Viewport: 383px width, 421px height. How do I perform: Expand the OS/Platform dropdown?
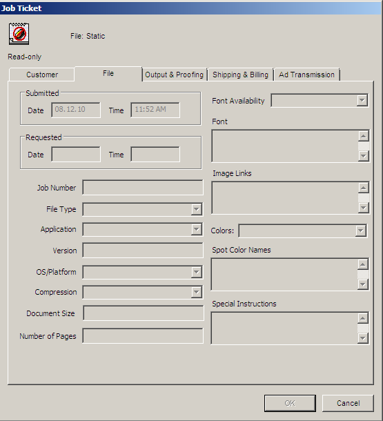(x=197, y=272)
